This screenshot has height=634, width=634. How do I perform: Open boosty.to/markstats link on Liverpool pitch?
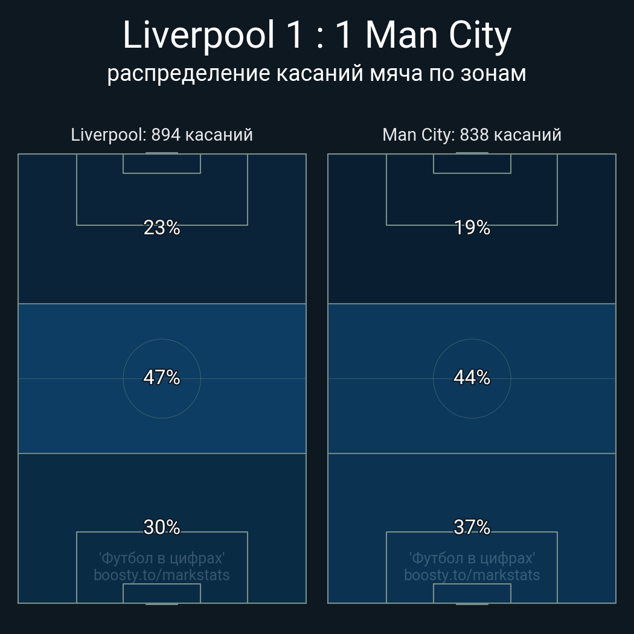click(x=162, y=575)
